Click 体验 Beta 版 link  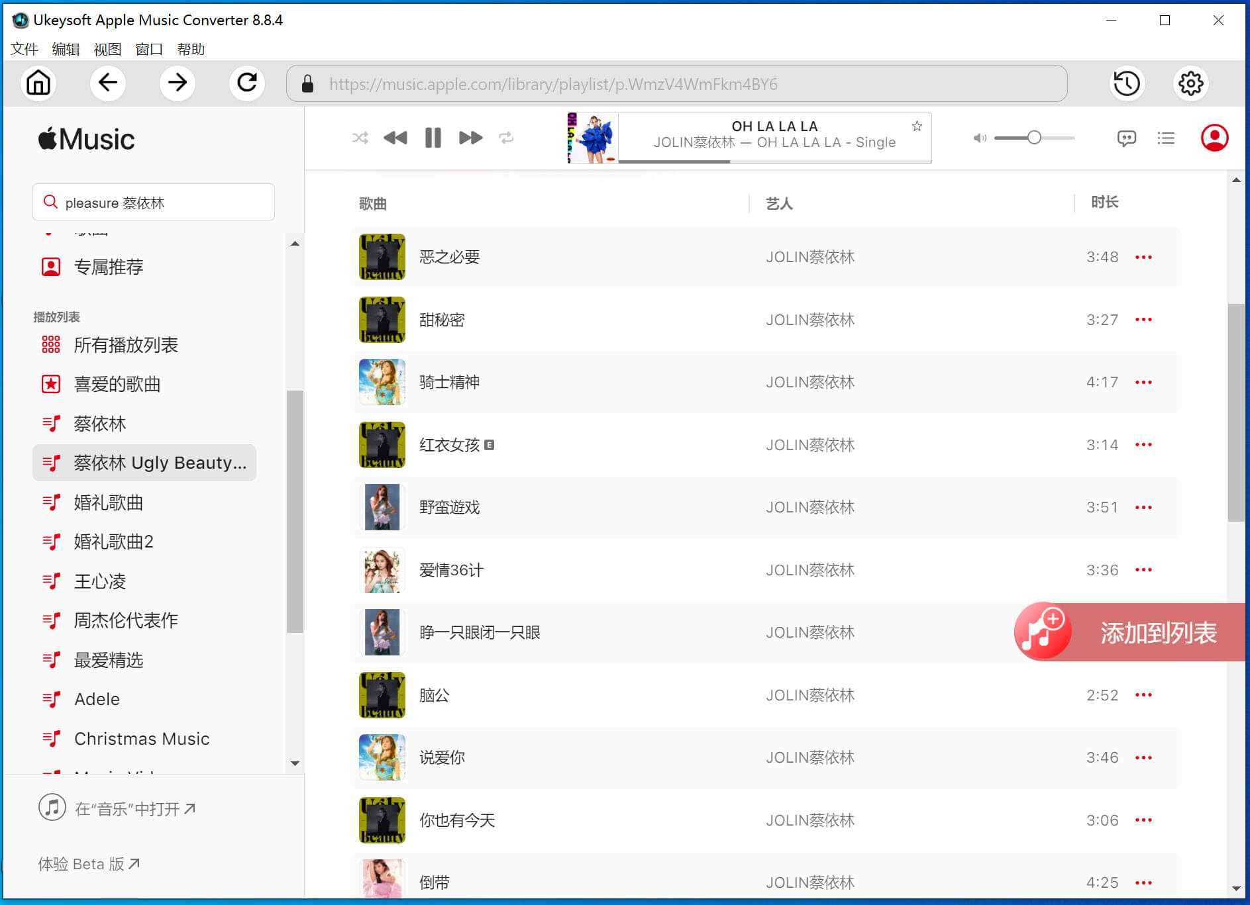coord(89,864)
